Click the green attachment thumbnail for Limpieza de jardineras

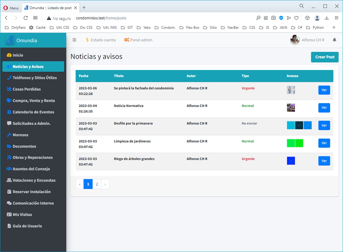[x=291, y=143]
